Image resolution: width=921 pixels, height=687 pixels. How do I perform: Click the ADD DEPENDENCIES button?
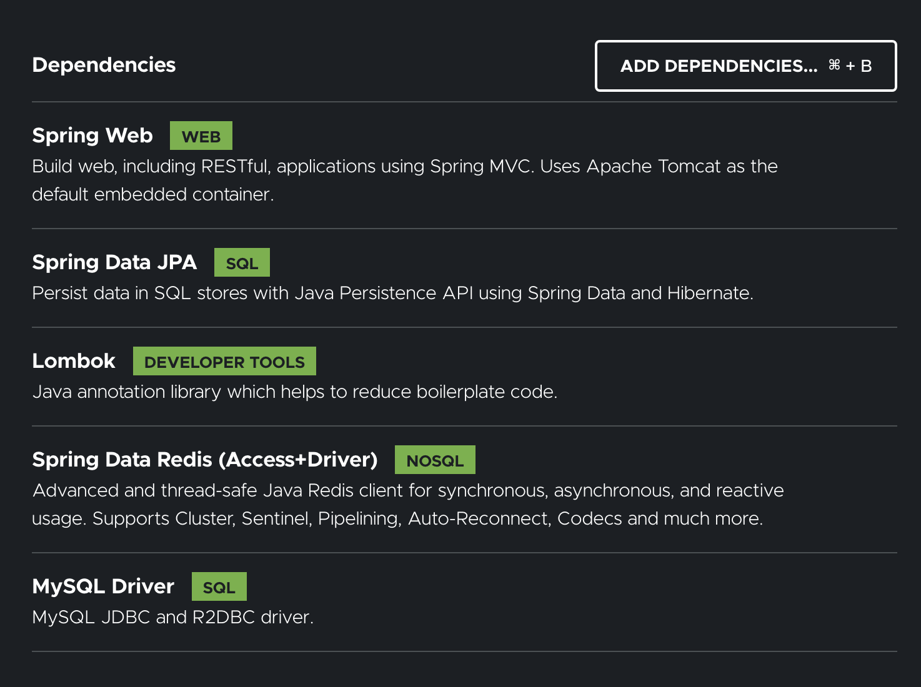(x=745, y=66)
